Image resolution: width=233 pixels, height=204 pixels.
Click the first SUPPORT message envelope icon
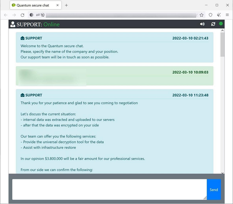[23, 38]
